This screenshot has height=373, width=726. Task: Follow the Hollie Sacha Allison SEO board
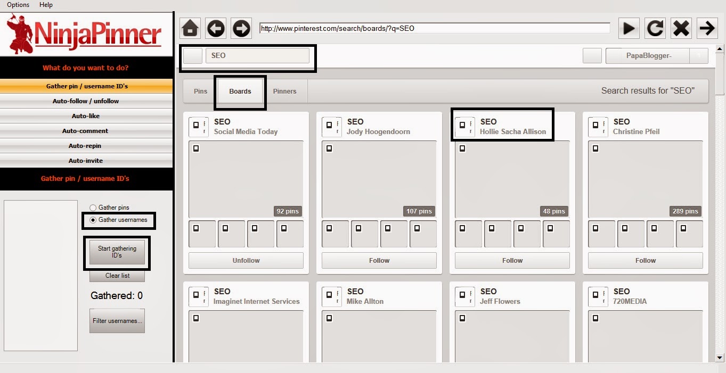512,260
